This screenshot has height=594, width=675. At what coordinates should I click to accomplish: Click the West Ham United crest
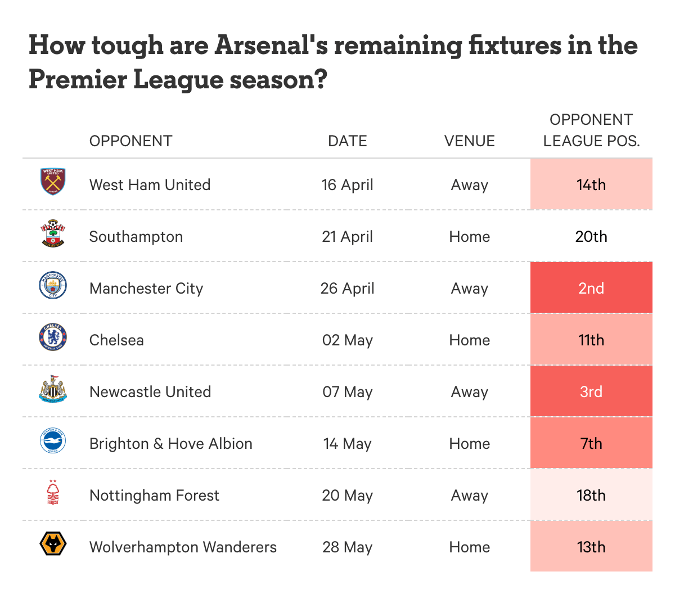53,182
